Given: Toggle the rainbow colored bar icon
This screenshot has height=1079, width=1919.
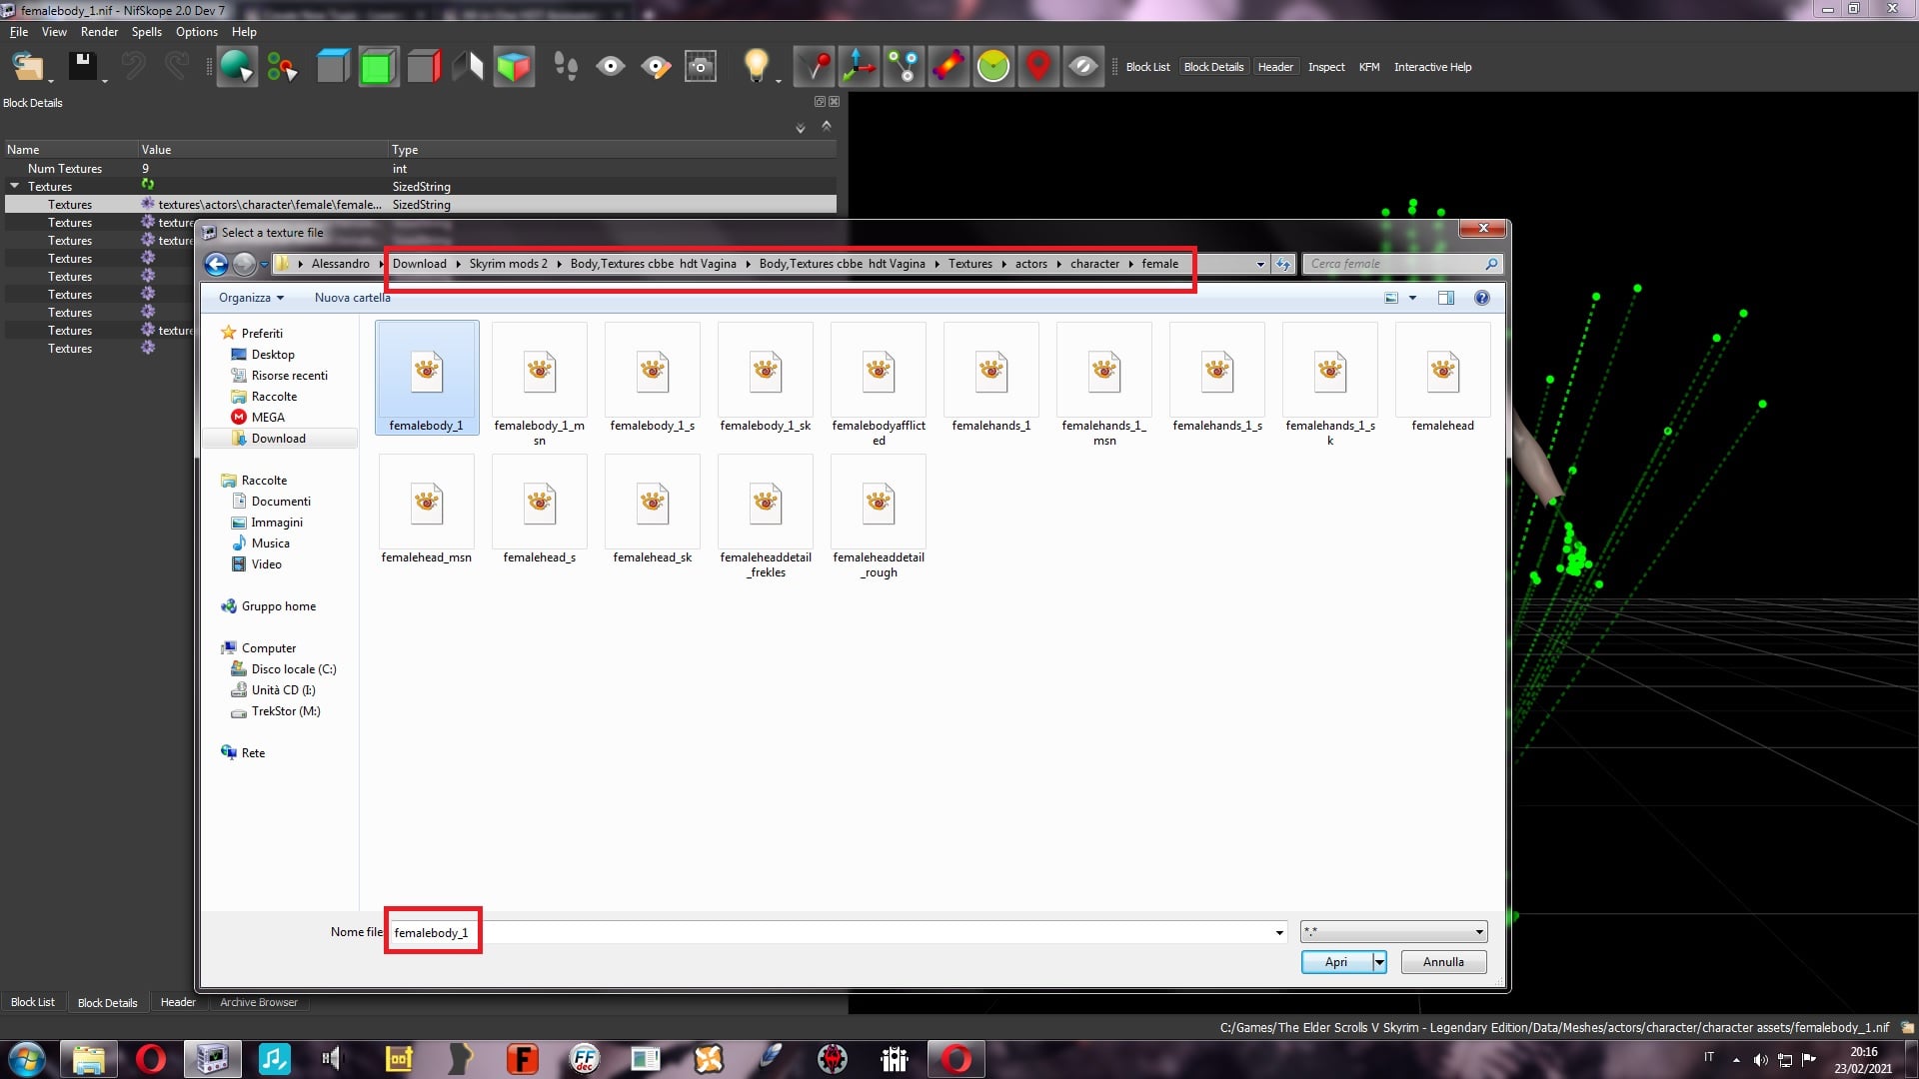Looking at the screenshot, I should (x=949, y=67).
